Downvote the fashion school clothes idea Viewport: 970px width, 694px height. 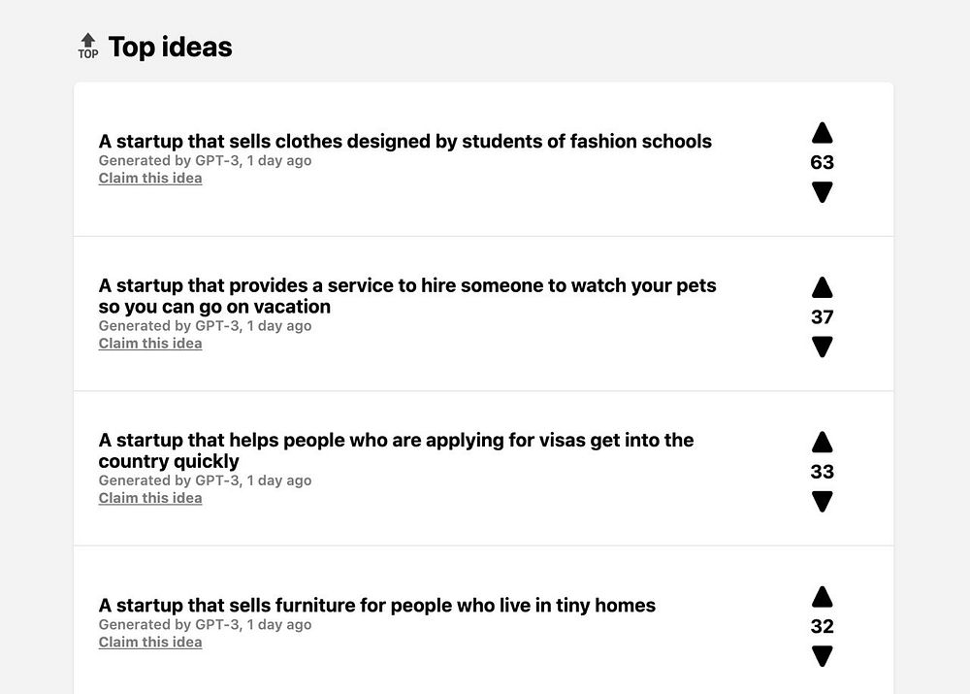coord(822,192)
